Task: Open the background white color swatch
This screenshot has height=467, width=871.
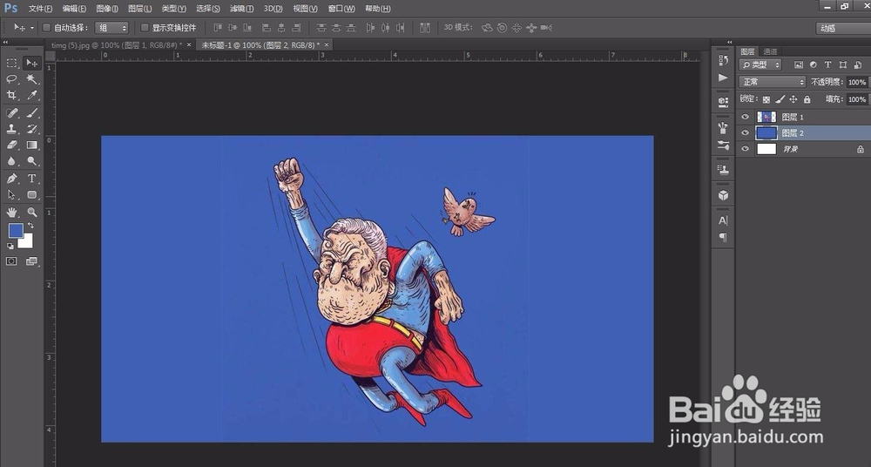Action: coord(27,242)
